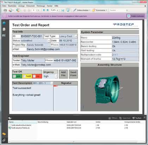The height and width of the screenshot is (145, 148).
Task: Click the 3D assembly model view
Action: click(x=110, y=89)
